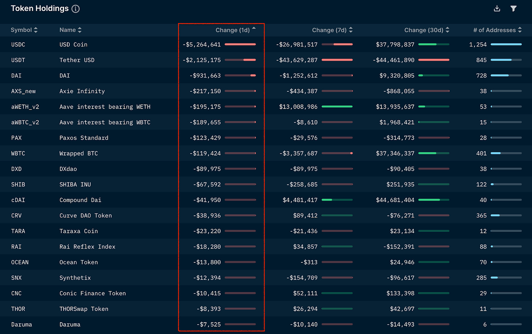532x334 pixels.
Task: Click the SHIB symbol cell
Action: (x=18, y=185)
